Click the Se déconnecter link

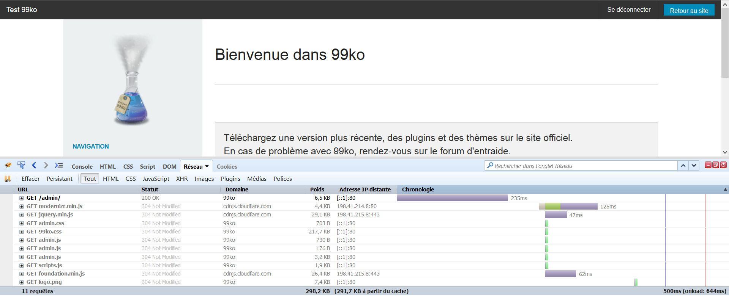pos(629,9)
